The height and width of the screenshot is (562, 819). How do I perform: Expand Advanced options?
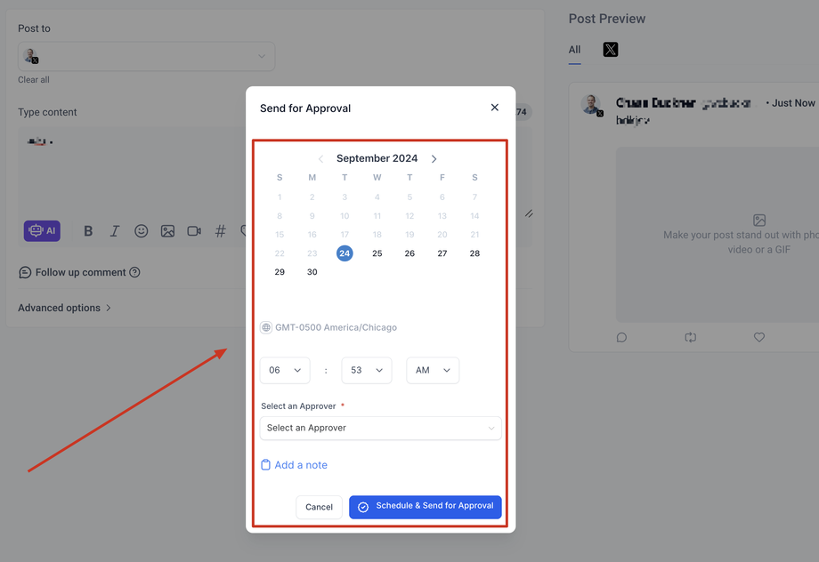click(64, 308)
